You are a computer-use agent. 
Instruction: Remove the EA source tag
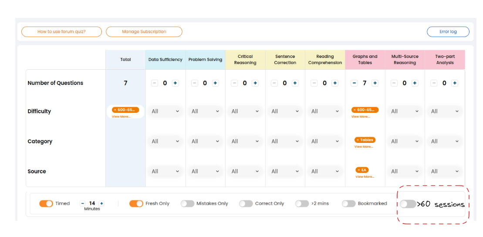(x=359, y=170)
